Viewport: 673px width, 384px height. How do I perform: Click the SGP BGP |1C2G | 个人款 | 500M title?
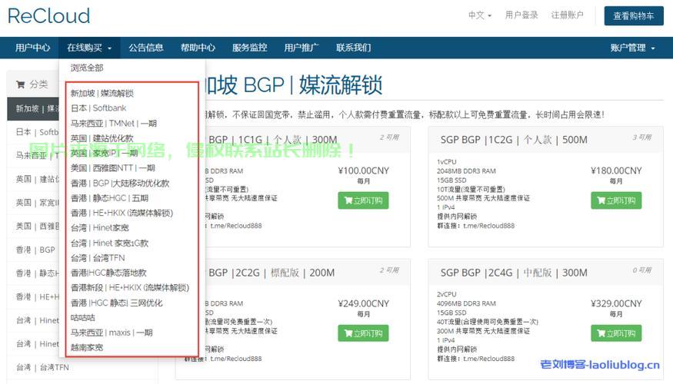point(514,140)
